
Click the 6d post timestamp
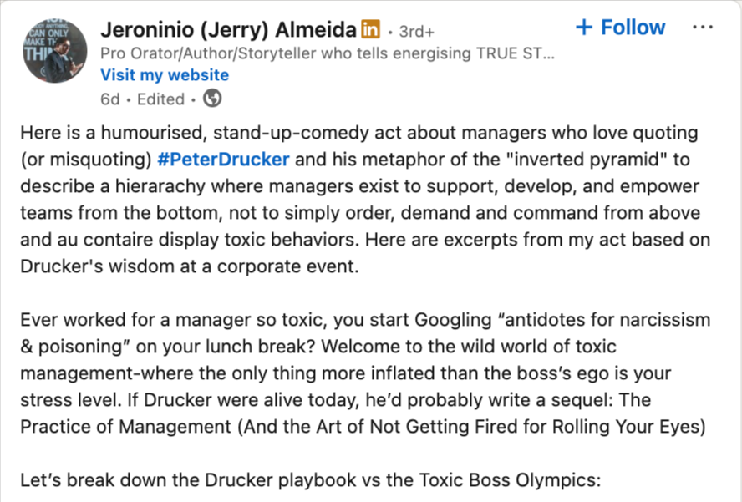(109, 99)
